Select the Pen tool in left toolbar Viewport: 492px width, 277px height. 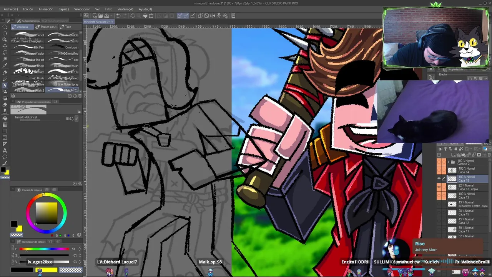pyautogui.click(x=5, y=72)
